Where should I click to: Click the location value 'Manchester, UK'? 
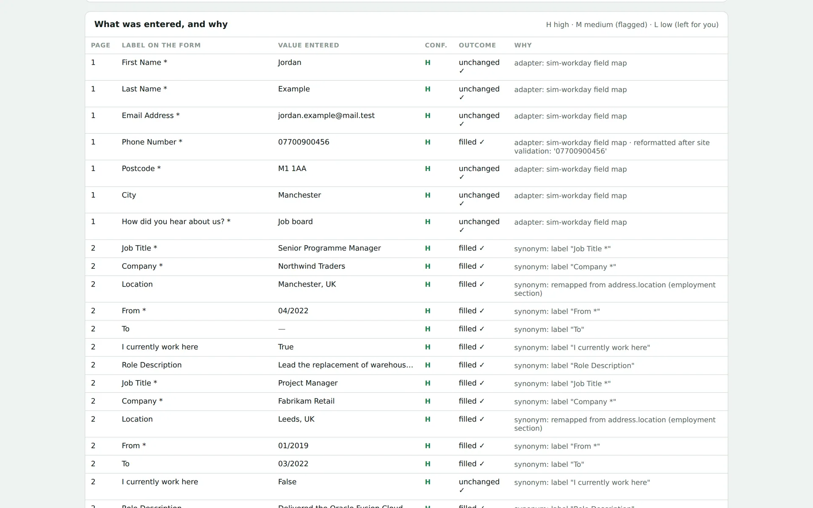click(x=307, y=284)
